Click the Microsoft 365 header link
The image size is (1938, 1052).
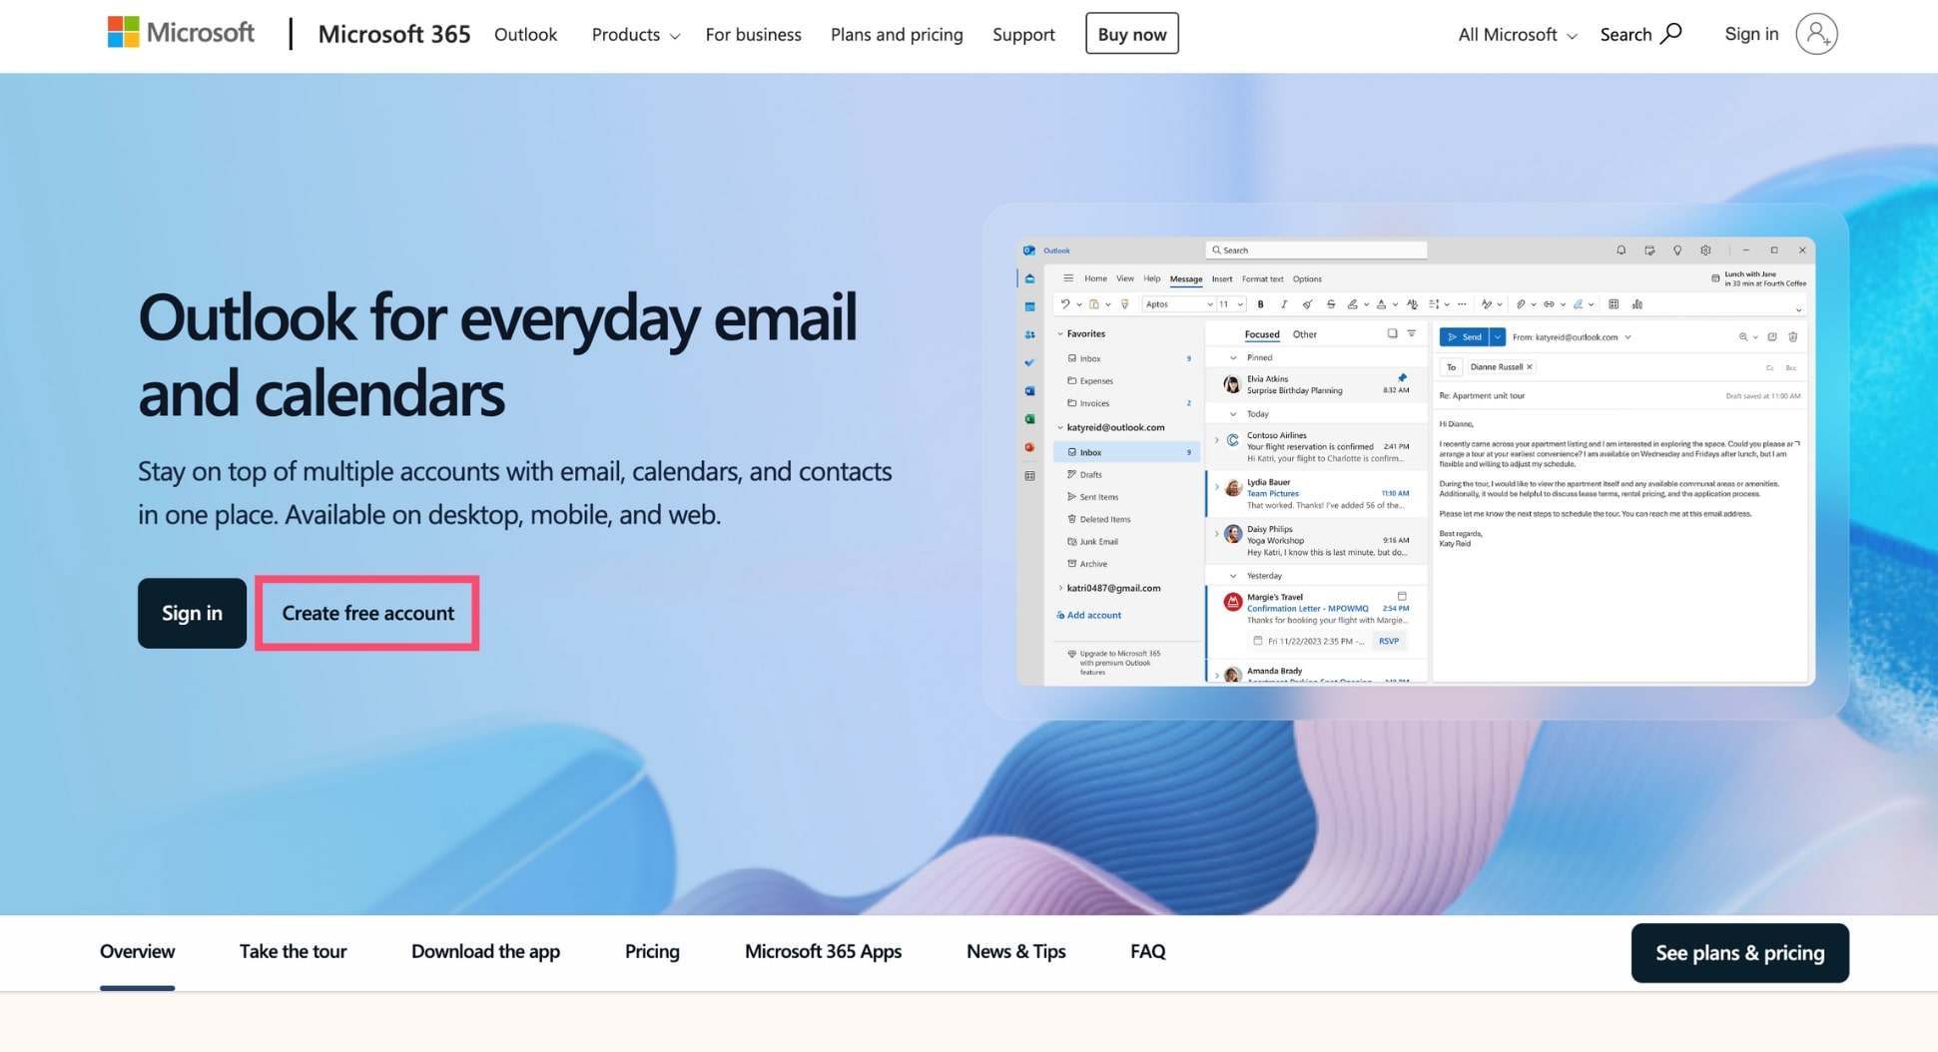pos(393,34)
